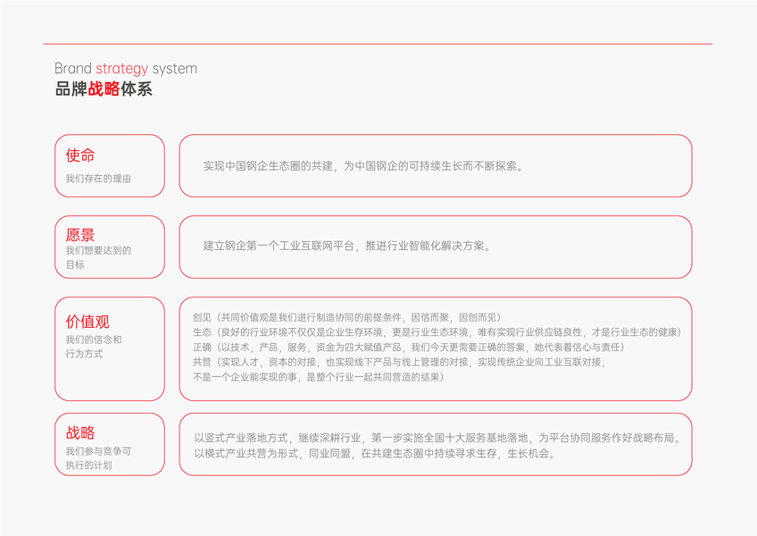Click the line starting 不是一个企业能实现的事

(318, 378)
